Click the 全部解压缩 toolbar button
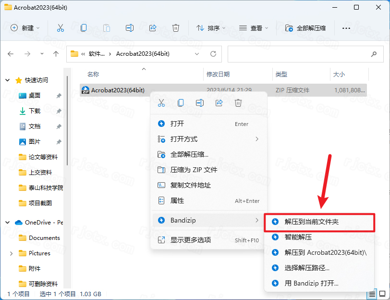 (x=305, y=28)
